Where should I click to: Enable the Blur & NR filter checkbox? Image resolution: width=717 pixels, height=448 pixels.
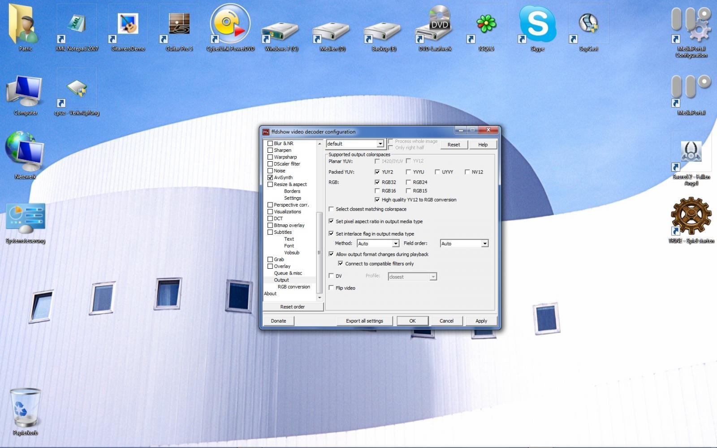pos(270,143)
